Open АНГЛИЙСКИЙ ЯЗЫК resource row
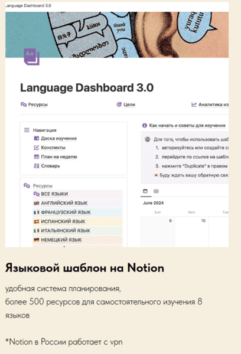 click(x=77, y=203)
